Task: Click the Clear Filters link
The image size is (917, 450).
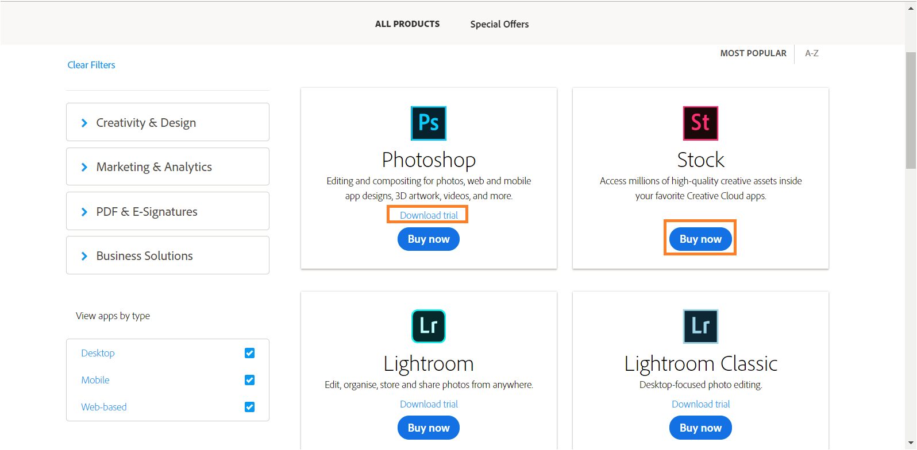Action: [x=91, y=65]
